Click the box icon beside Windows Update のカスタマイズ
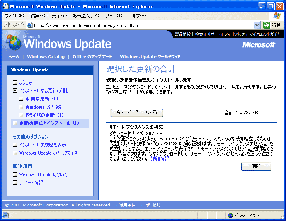Image resolution: width=286 pixels, height=221 pixels. tap(15, 153)
